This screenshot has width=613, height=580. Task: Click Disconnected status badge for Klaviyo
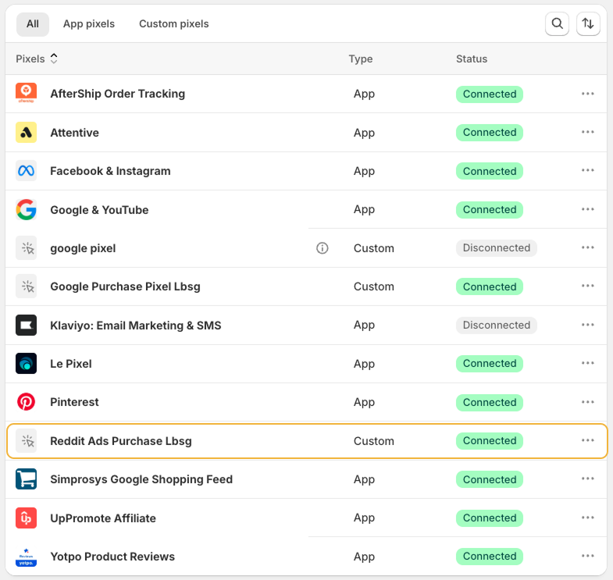tap(496, 326)
